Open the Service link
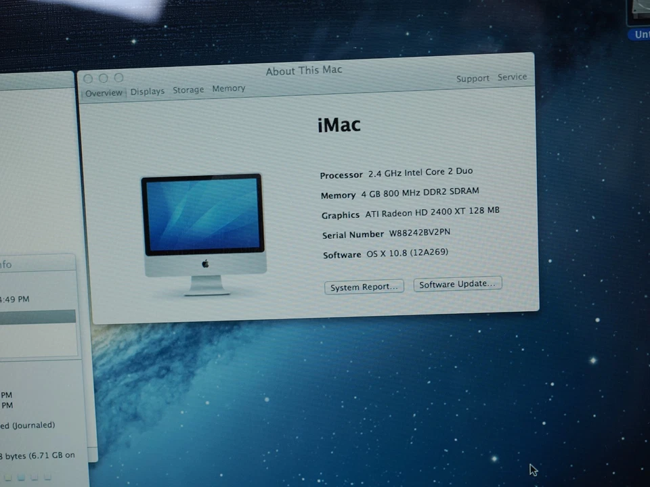 [x=512, y=77]
